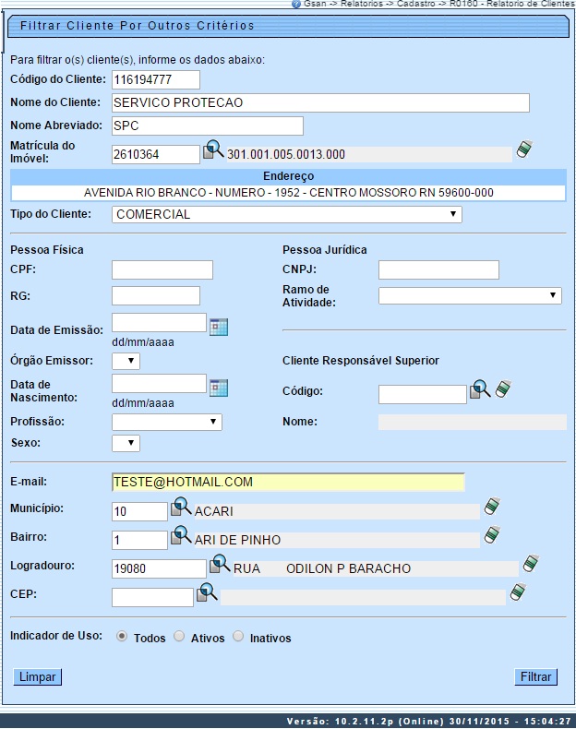Viewport: 576px width, 729px height.
Task: Choose the Inativos radio option
Action: coord(238,637)
